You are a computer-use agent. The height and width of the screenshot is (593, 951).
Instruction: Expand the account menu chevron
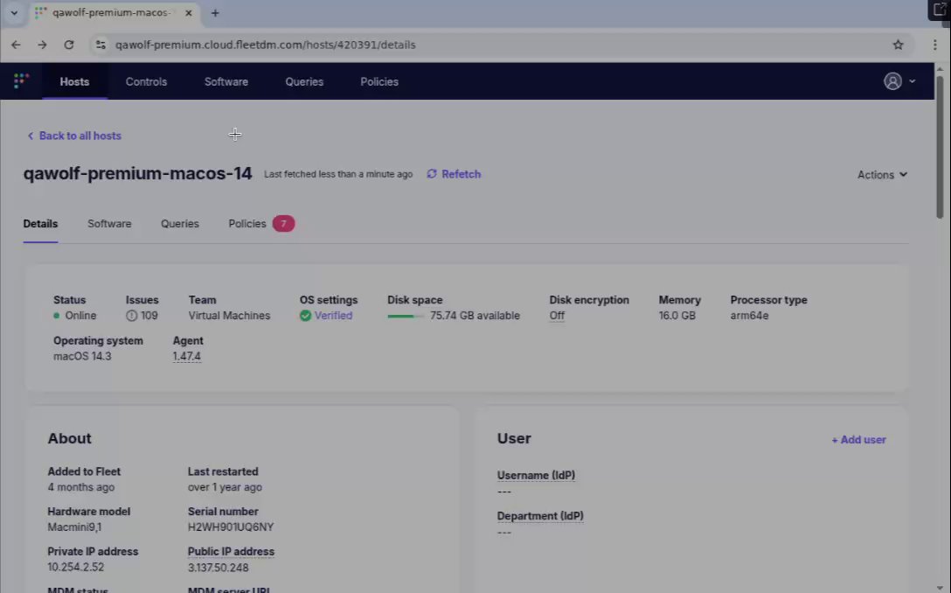click(912, 81)
